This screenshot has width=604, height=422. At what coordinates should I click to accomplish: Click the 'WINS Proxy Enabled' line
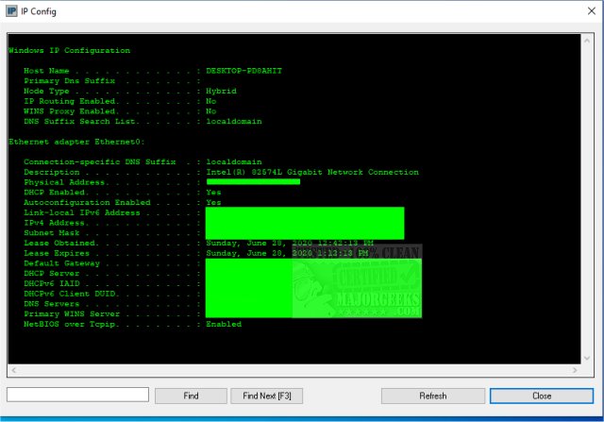point(120,111)
